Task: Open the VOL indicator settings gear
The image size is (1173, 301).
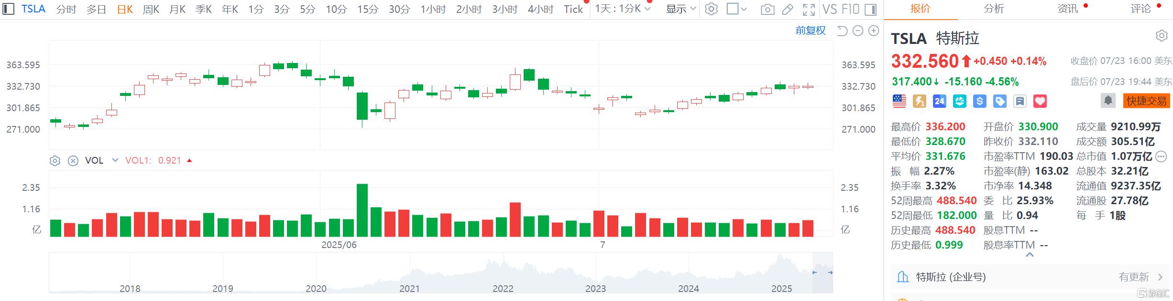Action: [55, 161]
